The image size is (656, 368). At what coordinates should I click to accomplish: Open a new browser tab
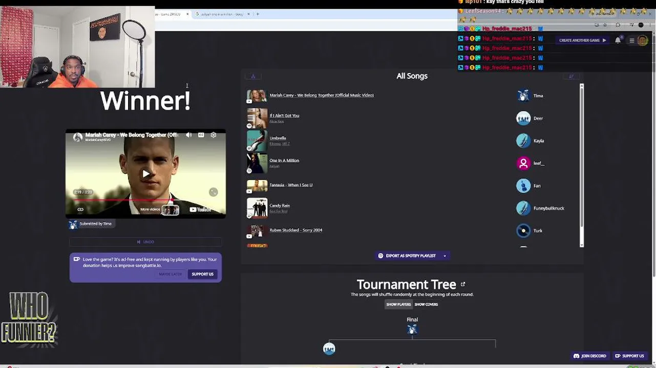pyautogui.click(x=258, y=14)
